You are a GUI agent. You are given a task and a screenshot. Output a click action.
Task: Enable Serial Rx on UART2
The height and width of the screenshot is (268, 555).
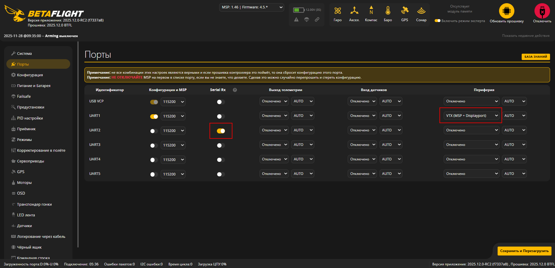[221, 131]
